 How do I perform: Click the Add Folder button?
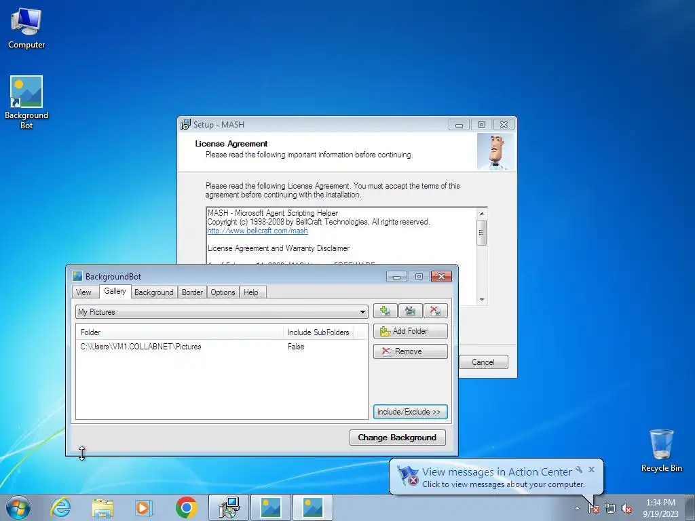pyautogui.click(x=411, y=331)
